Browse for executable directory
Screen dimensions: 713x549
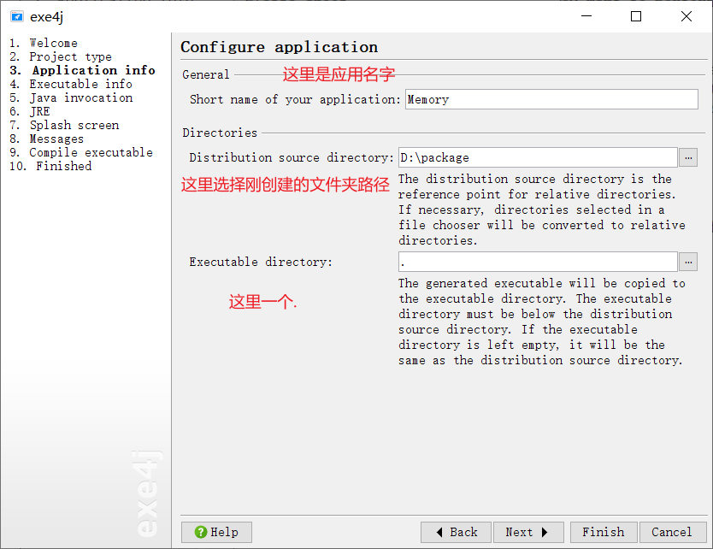tap(688, 262)
